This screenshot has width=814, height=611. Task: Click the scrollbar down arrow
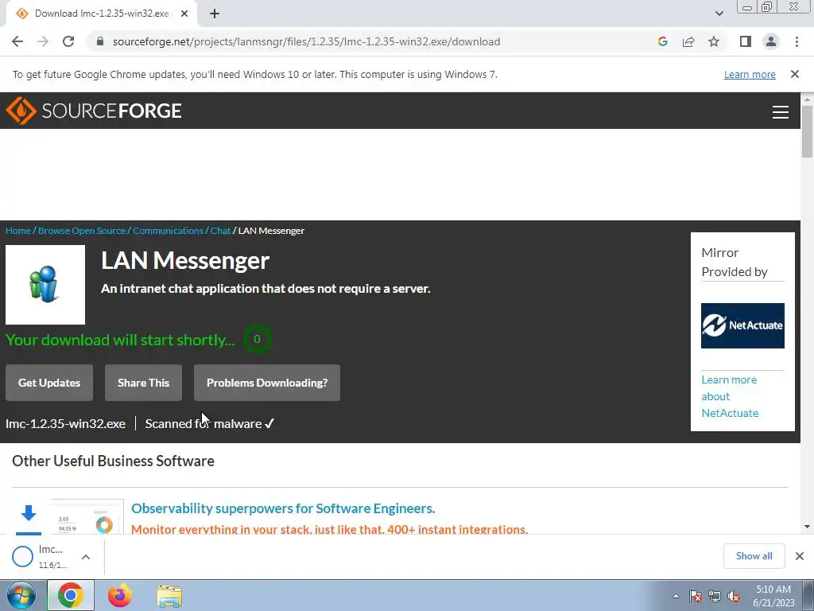(807, 527)
